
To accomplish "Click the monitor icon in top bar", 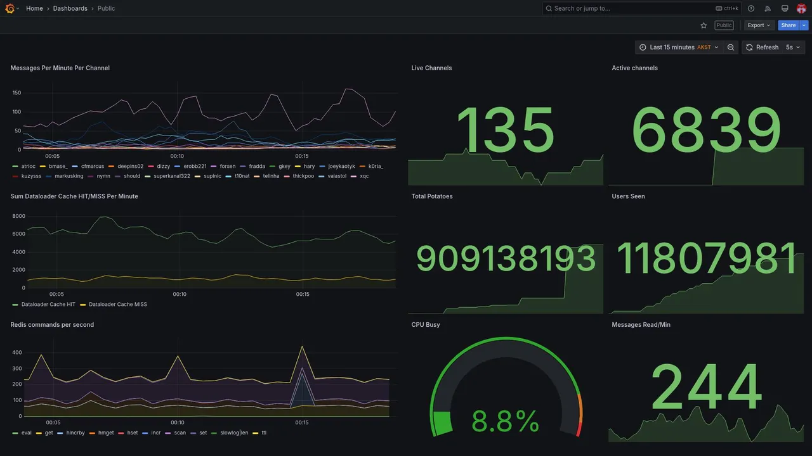I will pos(785,8).
